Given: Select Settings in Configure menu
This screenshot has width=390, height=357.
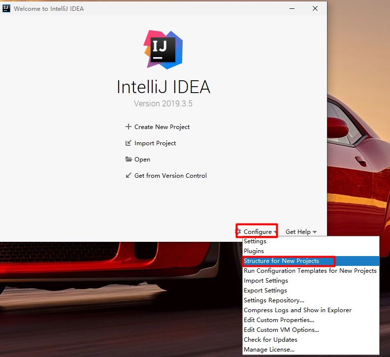Looking at the screenshot, I should [x=311, y=241].
